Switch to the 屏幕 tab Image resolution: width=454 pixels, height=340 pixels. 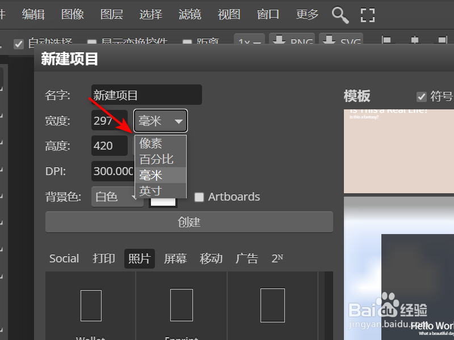pyautogui.click(x=175, y=258)
